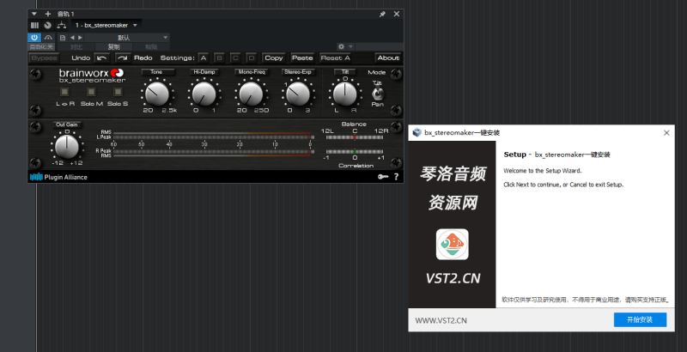Click the gear settings icon

[x=341, y=46]
